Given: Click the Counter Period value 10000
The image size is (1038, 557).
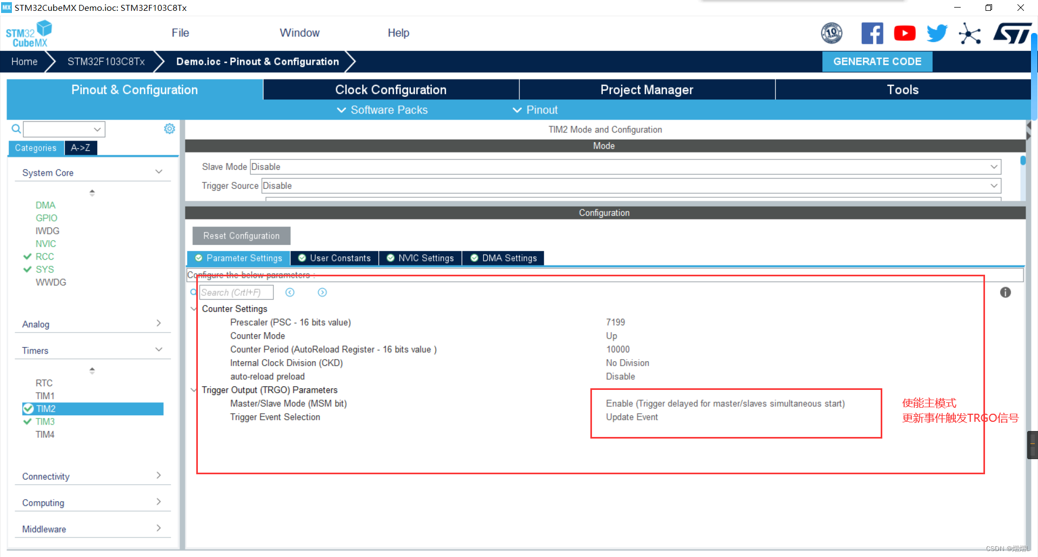Looking at the screenshot, I should (617, 349).
